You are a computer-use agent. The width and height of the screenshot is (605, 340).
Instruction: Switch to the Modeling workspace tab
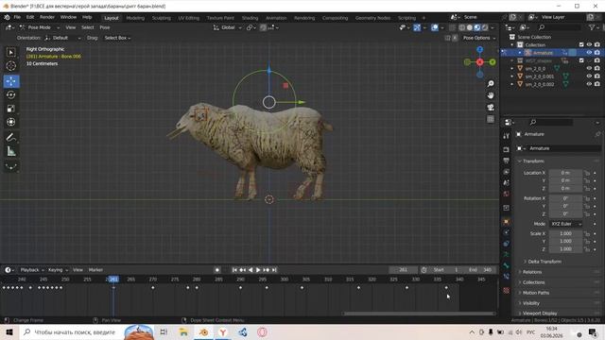[x=135, y=18]
